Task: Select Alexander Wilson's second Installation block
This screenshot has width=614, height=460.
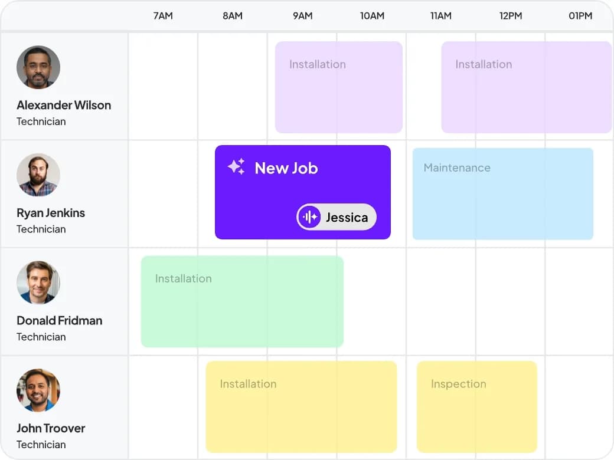Action: click(x=527, y=87)
